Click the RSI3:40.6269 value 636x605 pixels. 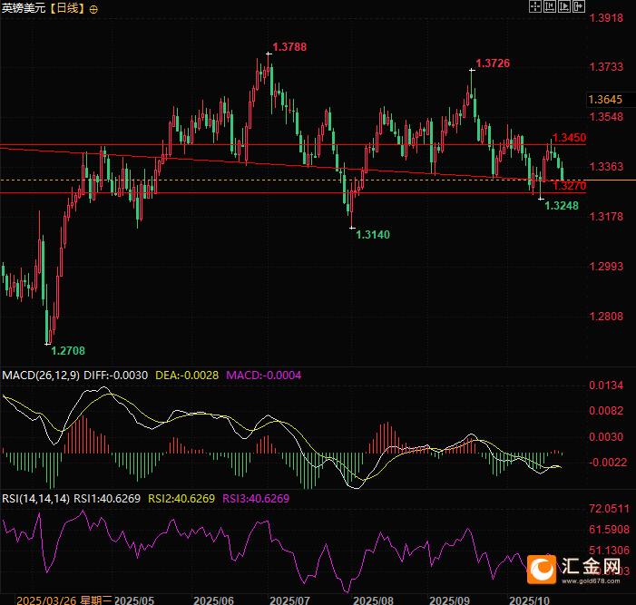click(x=256, y=498)
